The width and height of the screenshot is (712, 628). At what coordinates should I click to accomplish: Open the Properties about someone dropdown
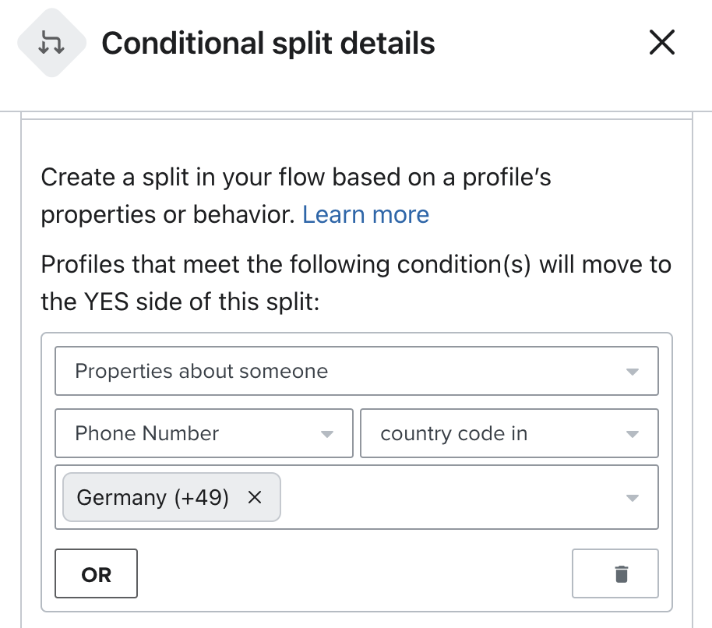coord(356,371)
